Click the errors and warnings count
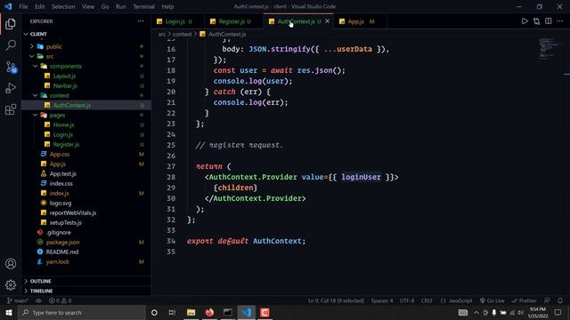Viewport: 570px width, 320px height. [60, 300]
